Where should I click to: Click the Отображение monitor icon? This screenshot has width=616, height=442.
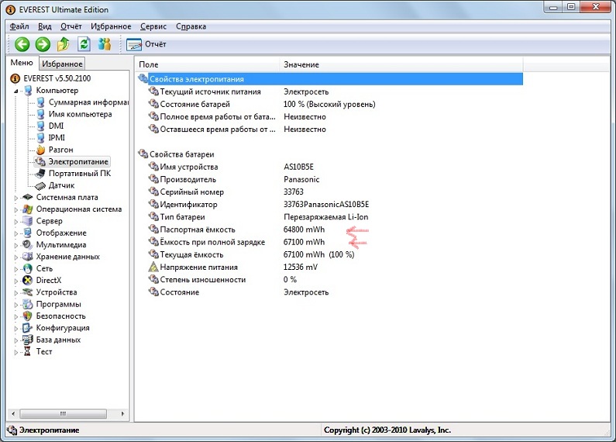click(27, 233)
